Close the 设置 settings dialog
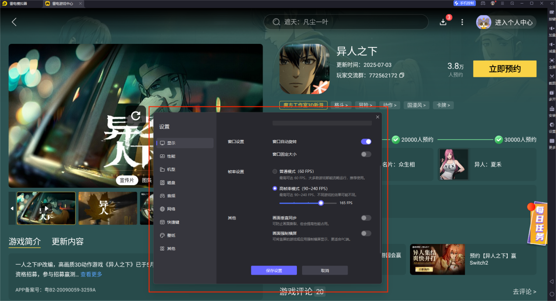The width and height of the screenshot is (556, 301). 378,117
